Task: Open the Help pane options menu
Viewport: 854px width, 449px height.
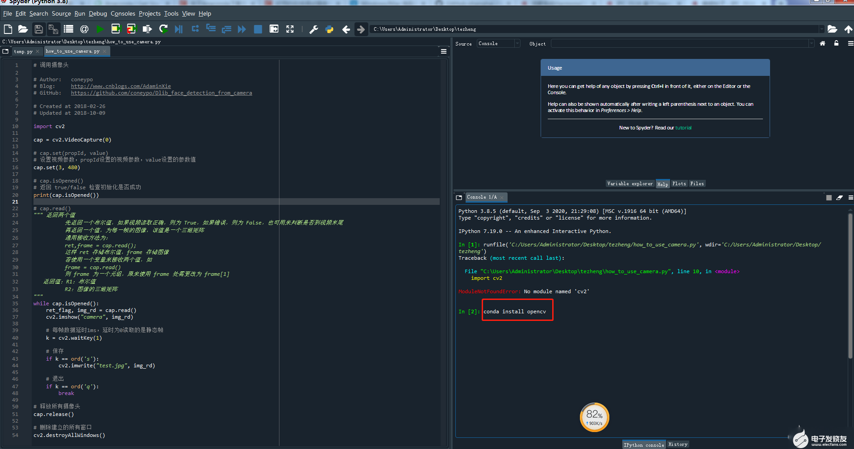Action: (850, 43)
